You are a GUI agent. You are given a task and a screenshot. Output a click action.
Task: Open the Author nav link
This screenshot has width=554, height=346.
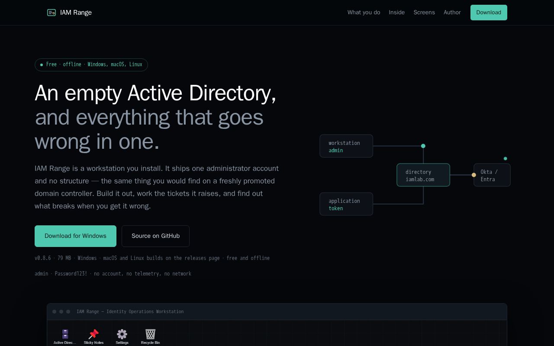452,13
